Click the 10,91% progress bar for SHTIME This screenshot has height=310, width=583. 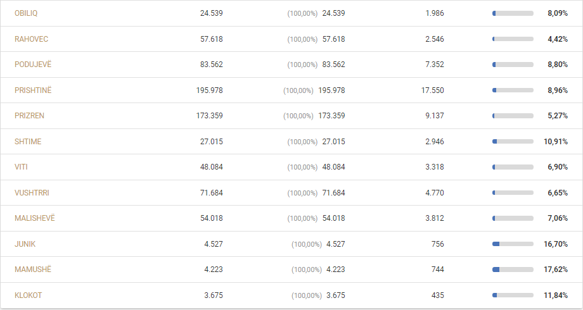click(x=513, y=142)
